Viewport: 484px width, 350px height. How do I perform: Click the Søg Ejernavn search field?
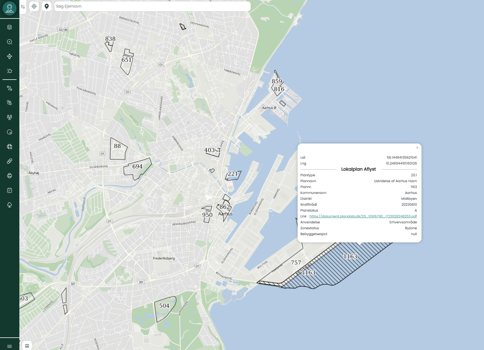pos(152,6)
